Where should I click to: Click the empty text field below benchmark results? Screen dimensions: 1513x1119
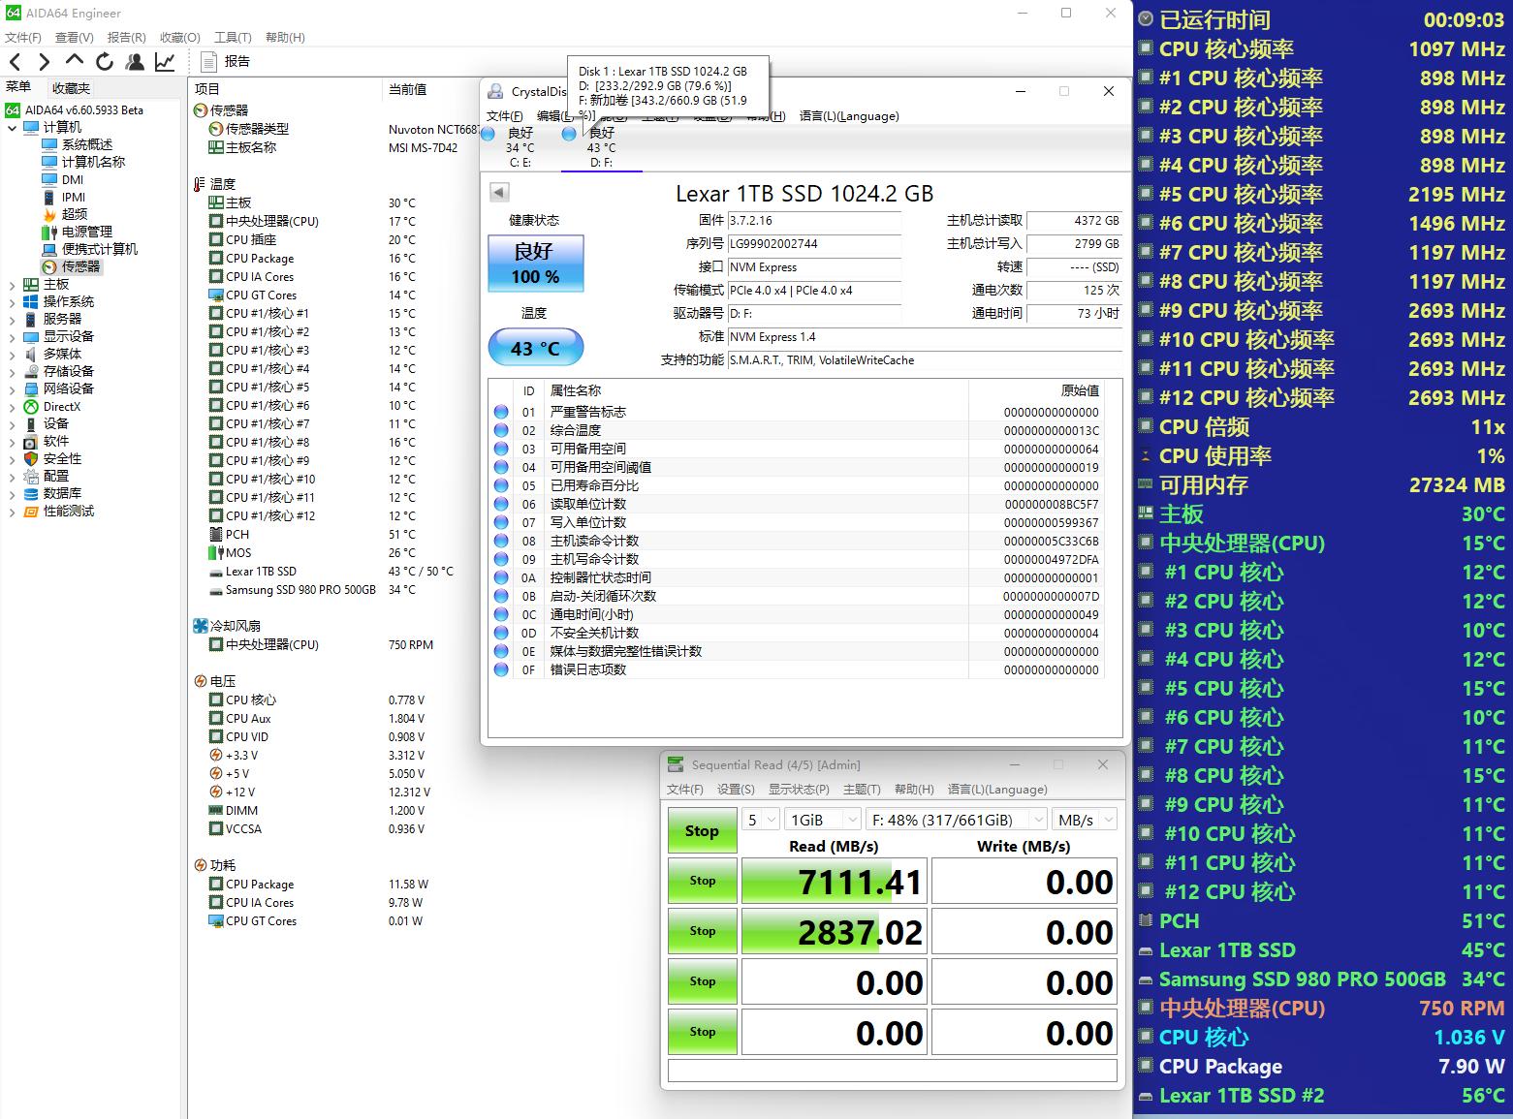coord(891,1071)
